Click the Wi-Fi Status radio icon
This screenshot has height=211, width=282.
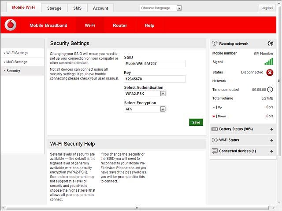[215, 140]
